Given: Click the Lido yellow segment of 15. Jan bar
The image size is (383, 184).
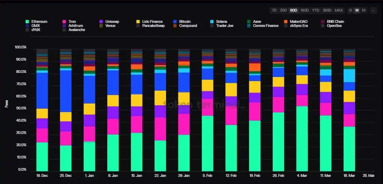Looking at the screenshot, I should click(137, 101).
